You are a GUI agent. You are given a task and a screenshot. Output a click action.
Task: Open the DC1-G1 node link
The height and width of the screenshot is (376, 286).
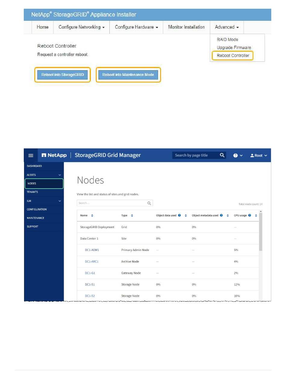pos(90,273)
